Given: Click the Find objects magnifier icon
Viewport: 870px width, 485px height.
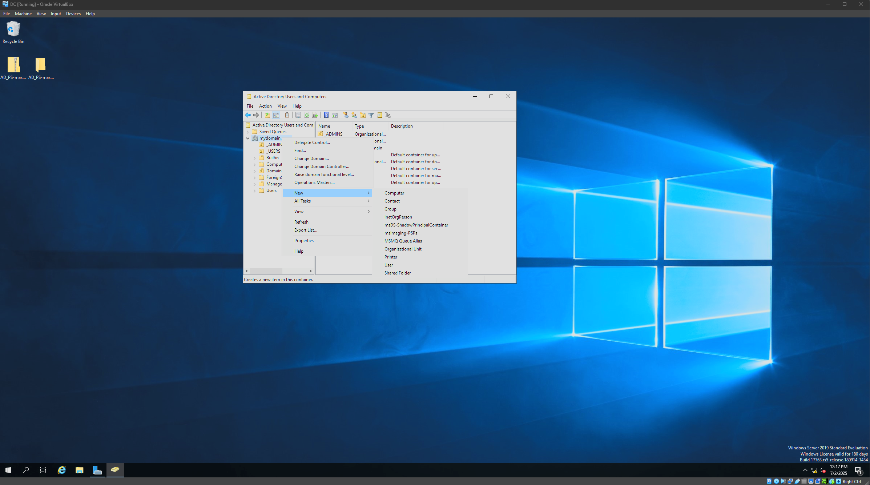Looking at the screenshot, I should tap(379, 115).
